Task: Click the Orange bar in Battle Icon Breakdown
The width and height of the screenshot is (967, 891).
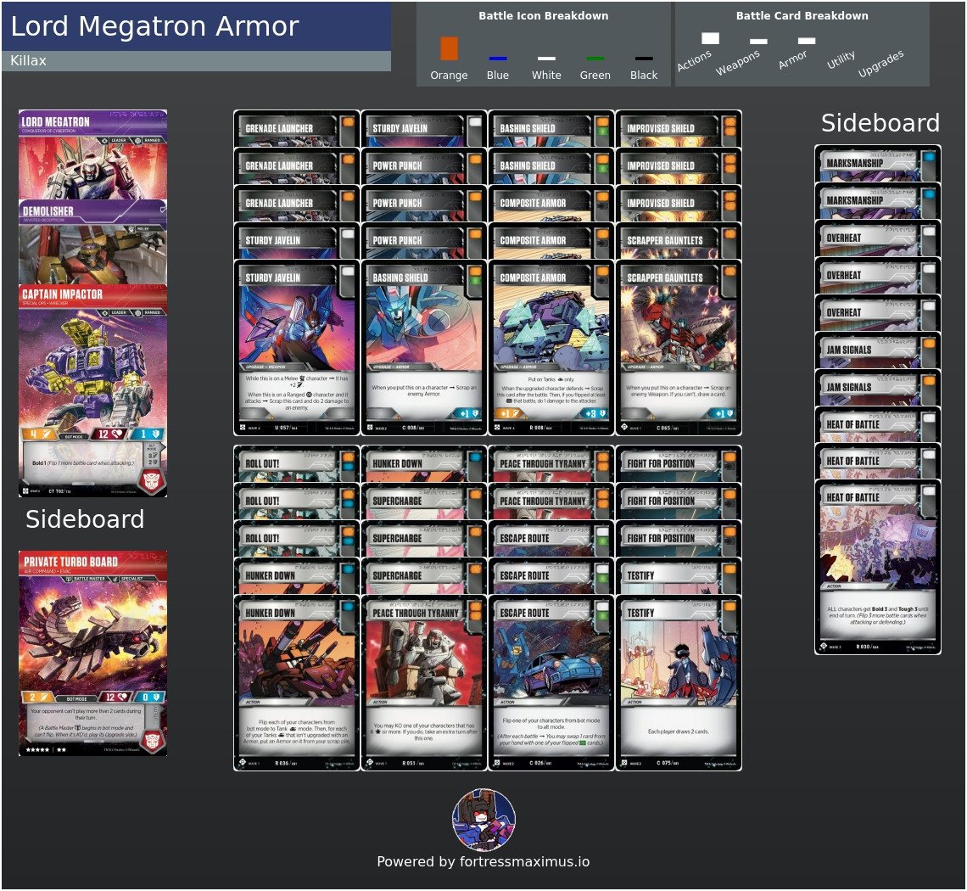Action: pyautogui.click(x=449, y=48)
